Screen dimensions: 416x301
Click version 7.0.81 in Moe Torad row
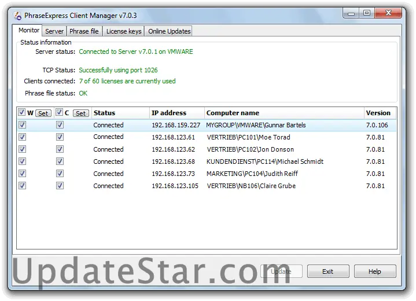tap(375, 138)
